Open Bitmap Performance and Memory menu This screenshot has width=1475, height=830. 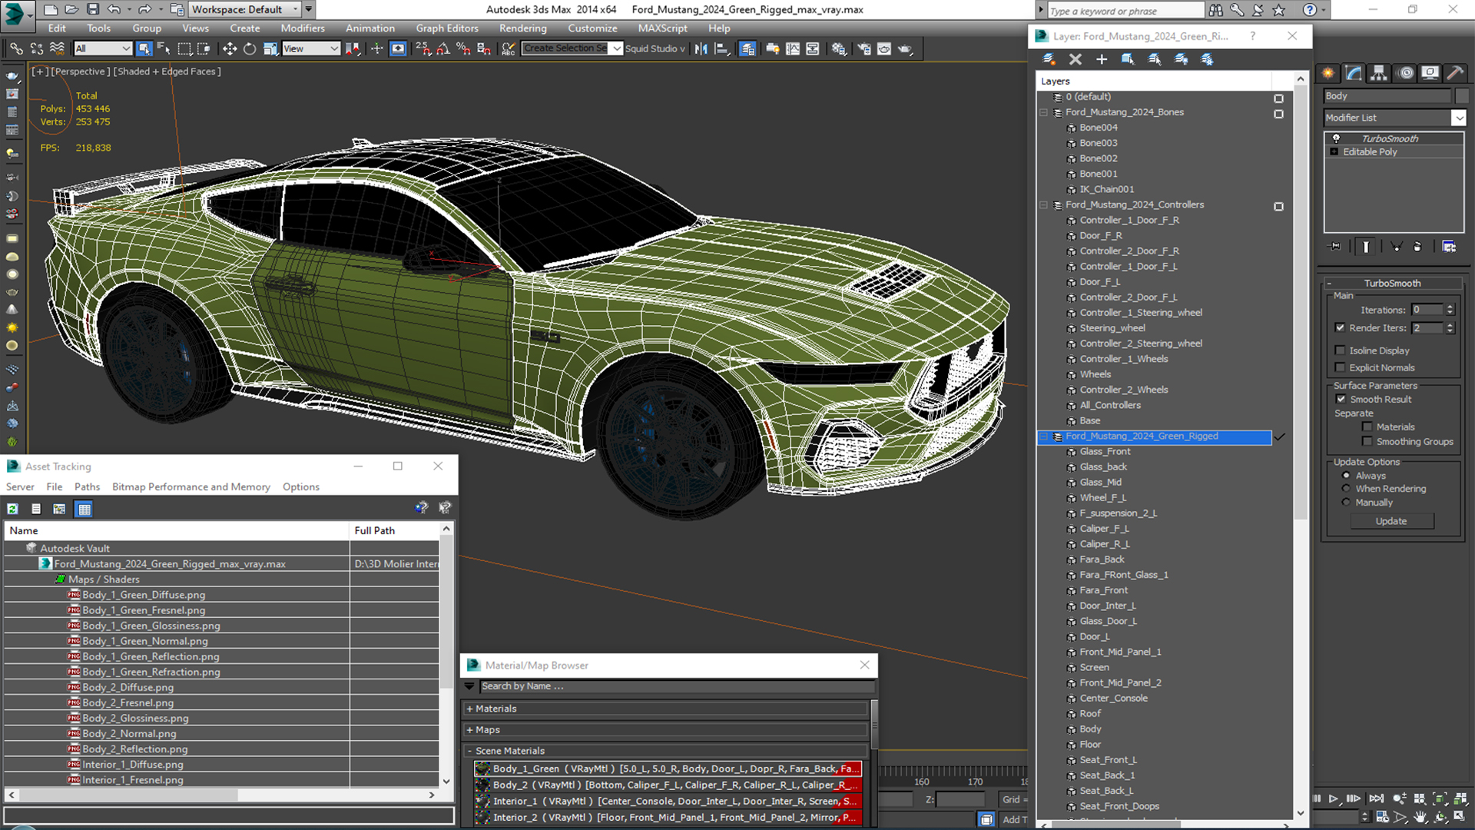click(x=191, y=486)
